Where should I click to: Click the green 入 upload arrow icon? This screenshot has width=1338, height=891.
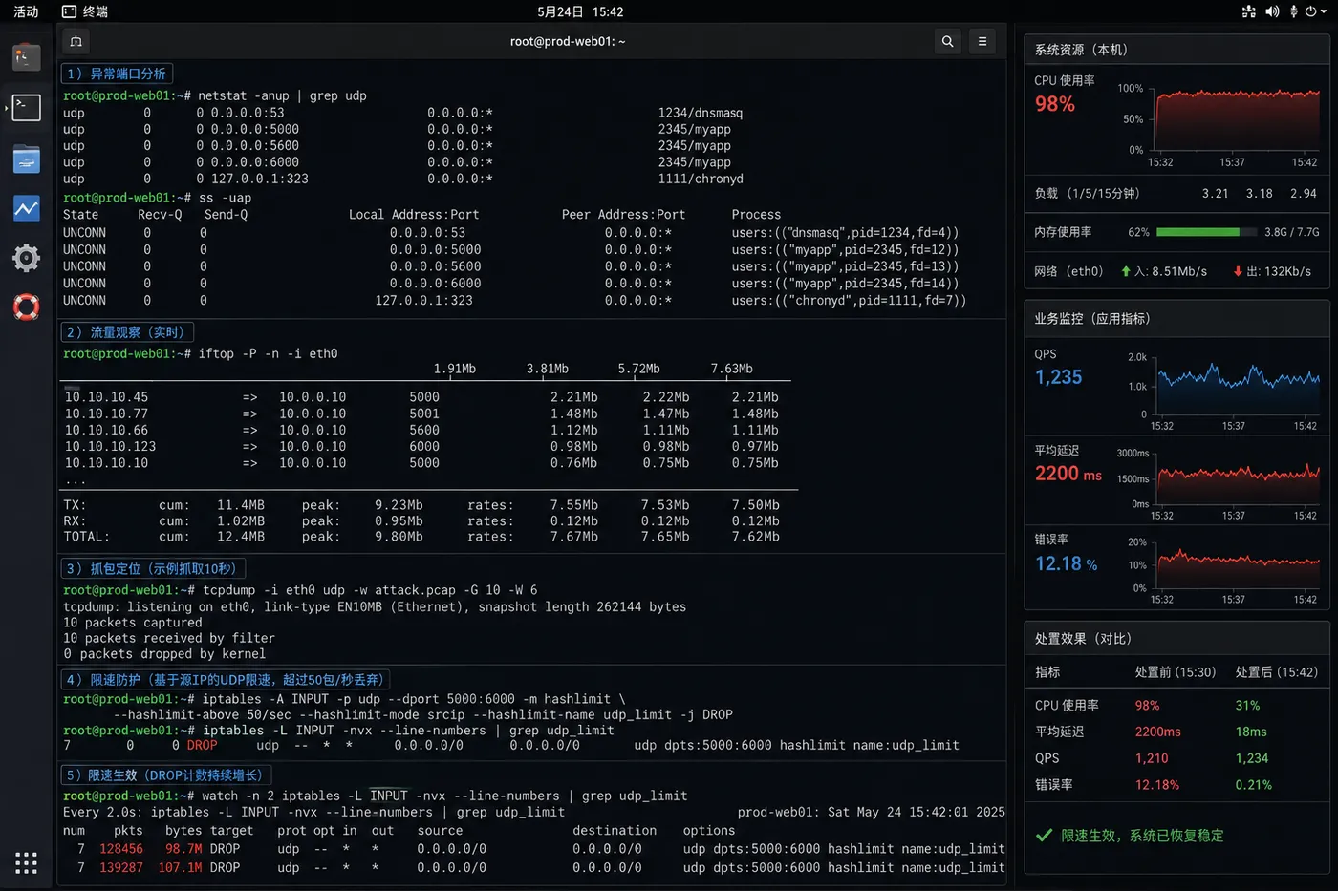click(1126, 271)
